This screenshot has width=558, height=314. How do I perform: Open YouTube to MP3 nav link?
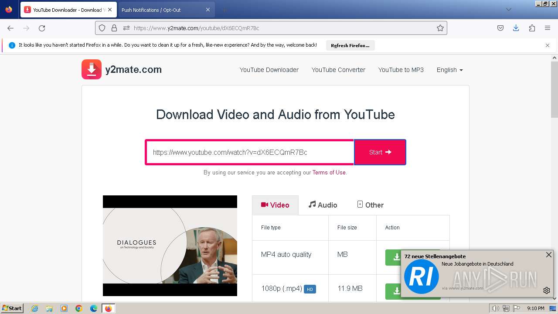point(401,70)
